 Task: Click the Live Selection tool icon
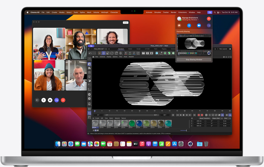100,53
